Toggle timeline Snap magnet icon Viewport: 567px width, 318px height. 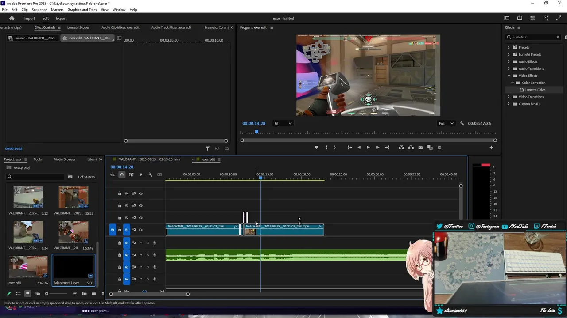tap(122, 174)
